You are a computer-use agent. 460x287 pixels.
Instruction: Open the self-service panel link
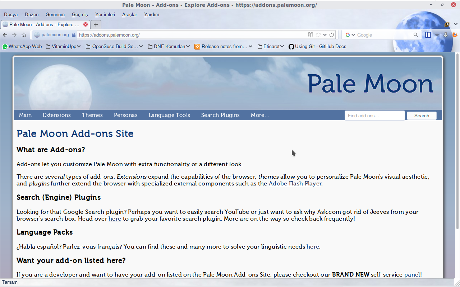(412, 275)
